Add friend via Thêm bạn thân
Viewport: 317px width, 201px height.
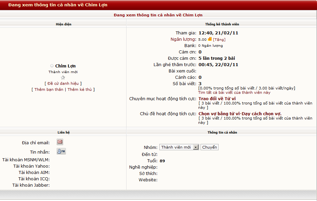(49, 89)
